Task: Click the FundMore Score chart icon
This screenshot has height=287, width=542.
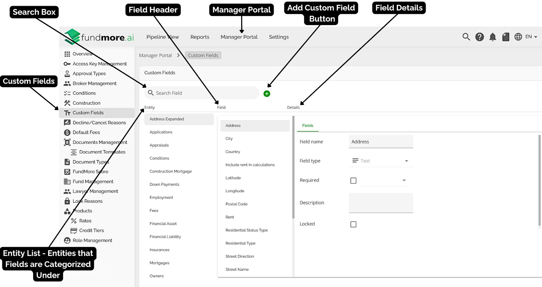Action: (67, 172)
